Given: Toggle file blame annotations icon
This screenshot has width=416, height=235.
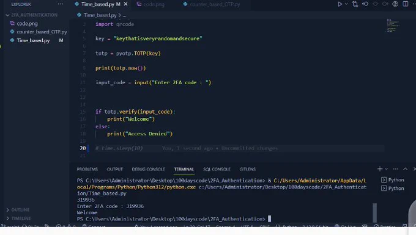Looking at the screenshot, I should (x=395, y=4).
